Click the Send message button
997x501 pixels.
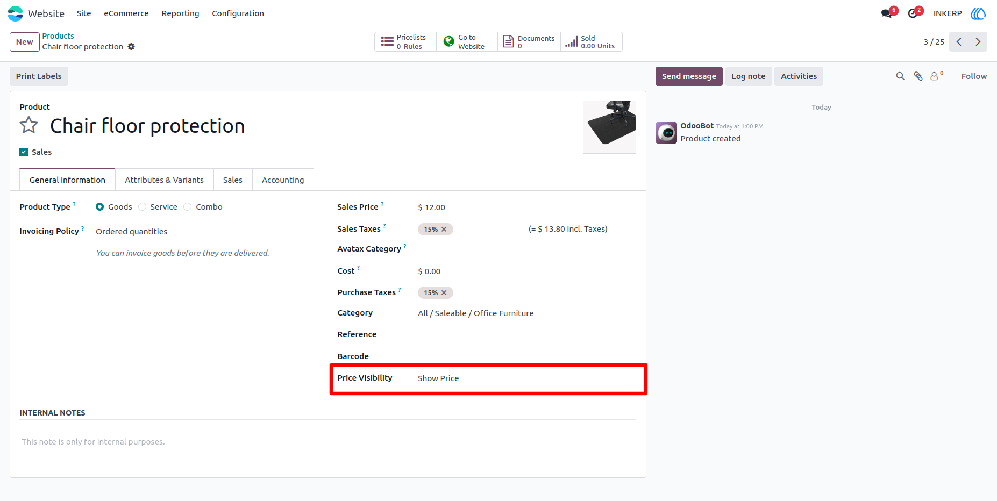(x=689, y=76)
